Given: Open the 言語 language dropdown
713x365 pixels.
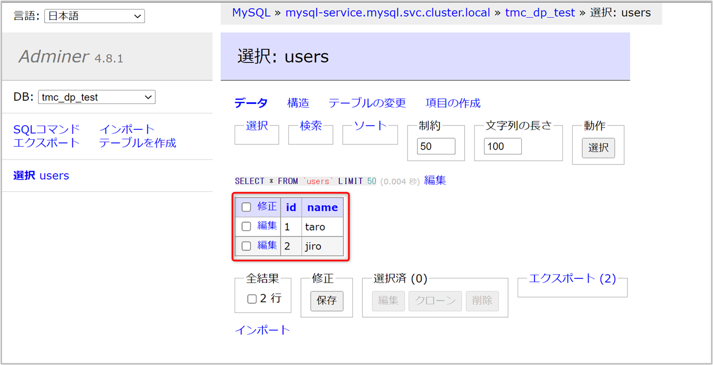Looking at the screenshot, I should pyautogui.click(x=95, y=16).
